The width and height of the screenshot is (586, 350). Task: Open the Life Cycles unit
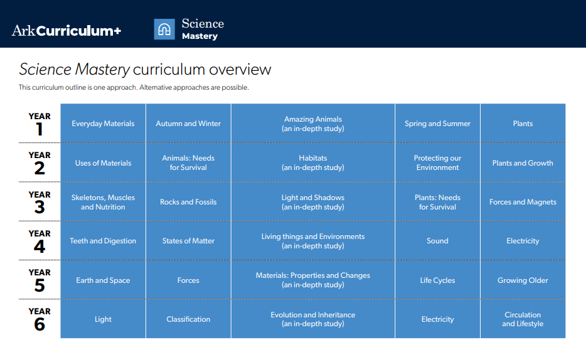(x=437, y=280)
